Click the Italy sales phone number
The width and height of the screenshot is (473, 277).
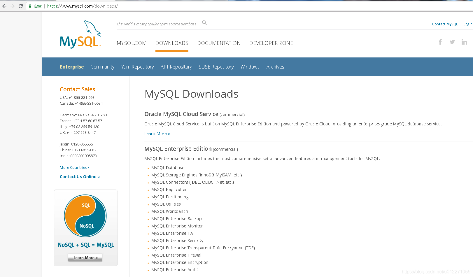tap(84, 127)
